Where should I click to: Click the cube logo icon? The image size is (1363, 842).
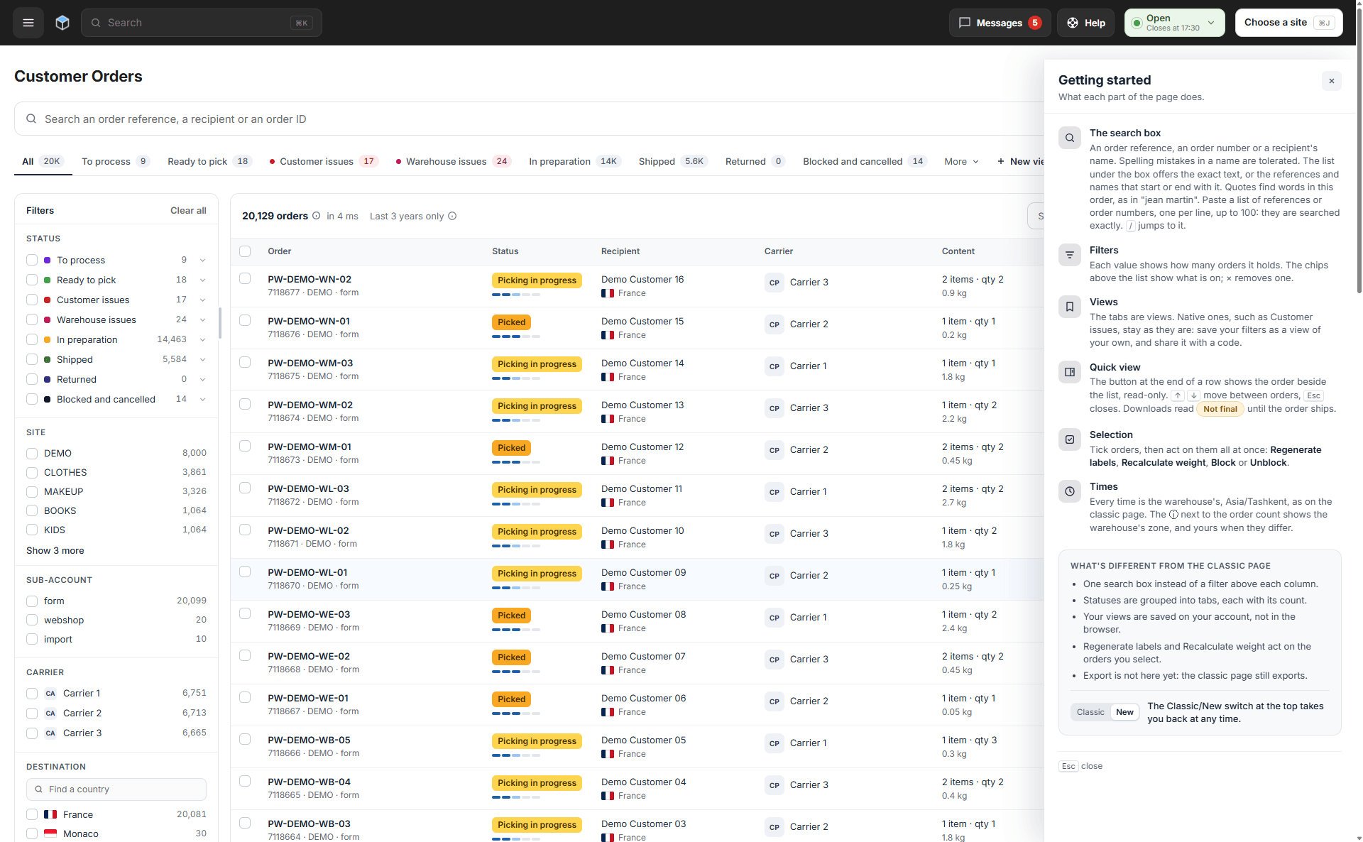(62, 23)
